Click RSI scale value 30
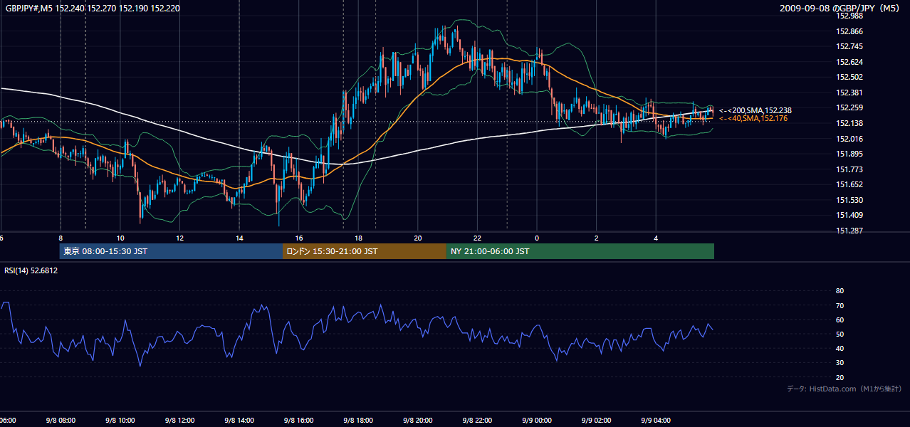The image size is (910, 427). point(840,363)
